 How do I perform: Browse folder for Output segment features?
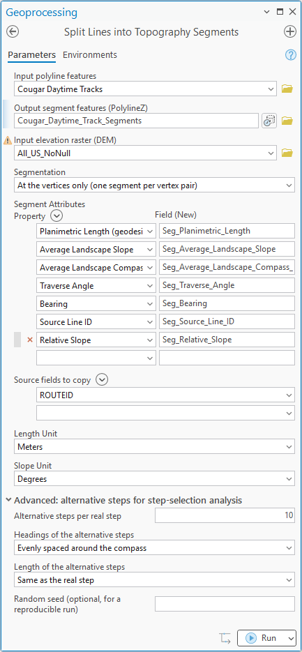(287, 121)
